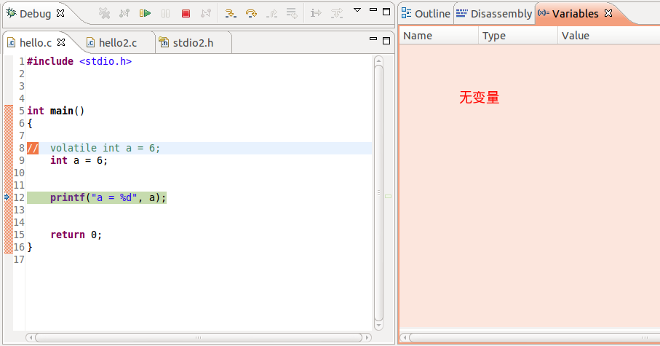Click the 'int a = 6;' line 9

click(x=79, y=160)
